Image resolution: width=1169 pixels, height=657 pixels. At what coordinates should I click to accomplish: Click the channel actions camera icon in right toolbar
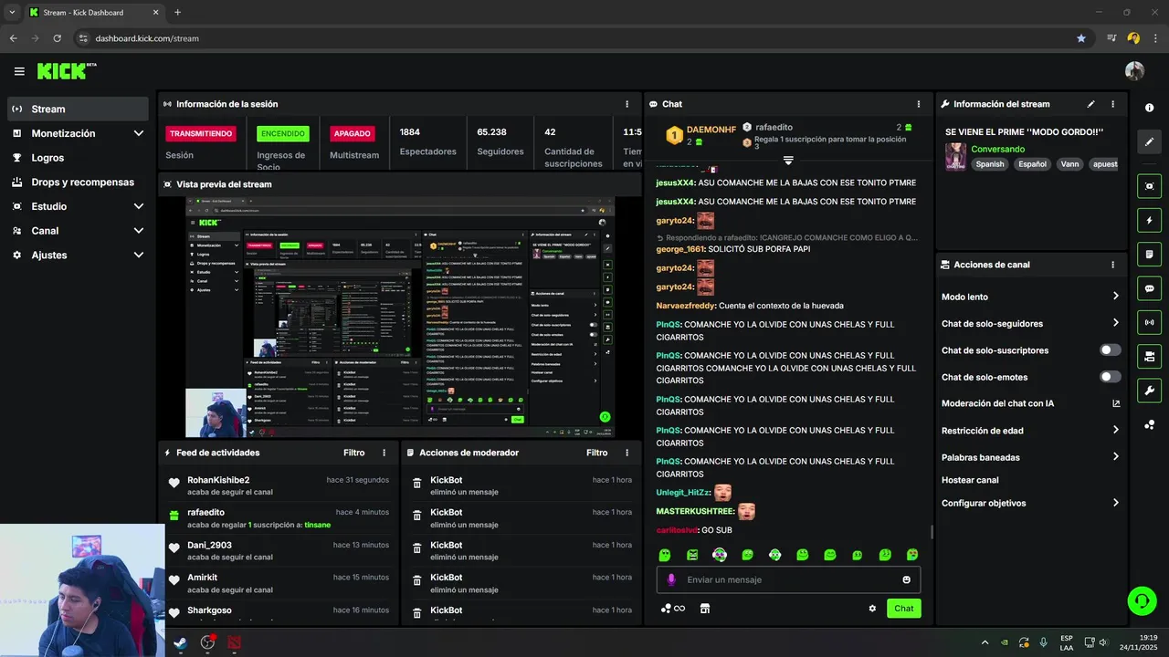point(1149,356)
